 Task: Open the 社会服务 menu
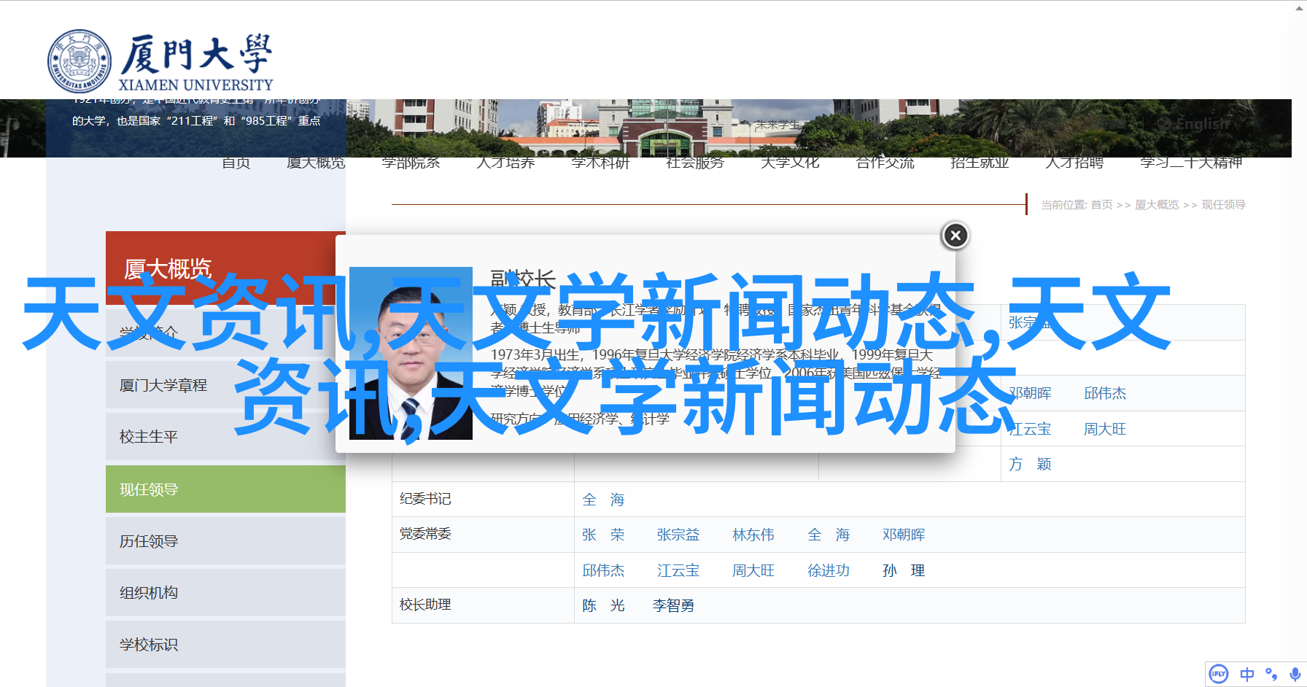click(x=695, y=163)
